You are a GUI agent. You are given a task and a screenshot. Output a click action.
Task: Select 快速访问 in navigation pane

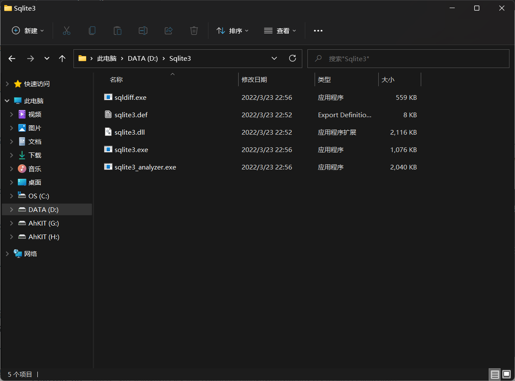37,84
